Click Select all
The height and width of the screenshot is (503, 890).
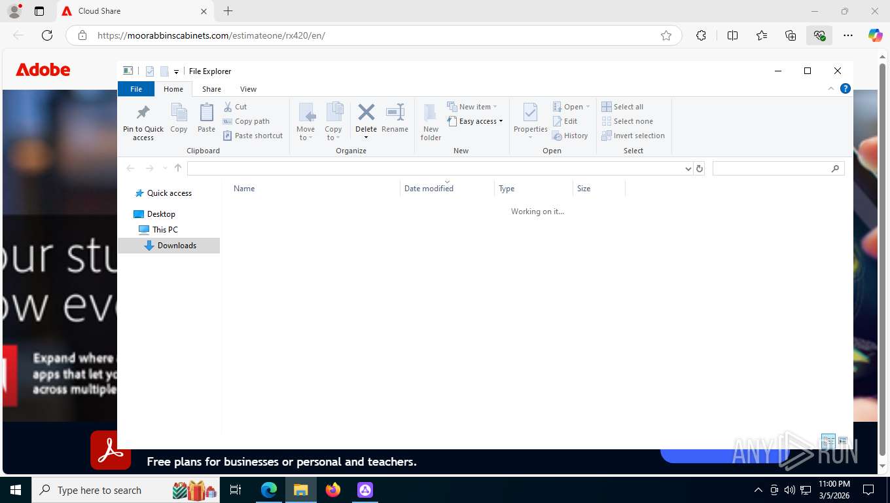pyautogui.click(x=622, y=107)
